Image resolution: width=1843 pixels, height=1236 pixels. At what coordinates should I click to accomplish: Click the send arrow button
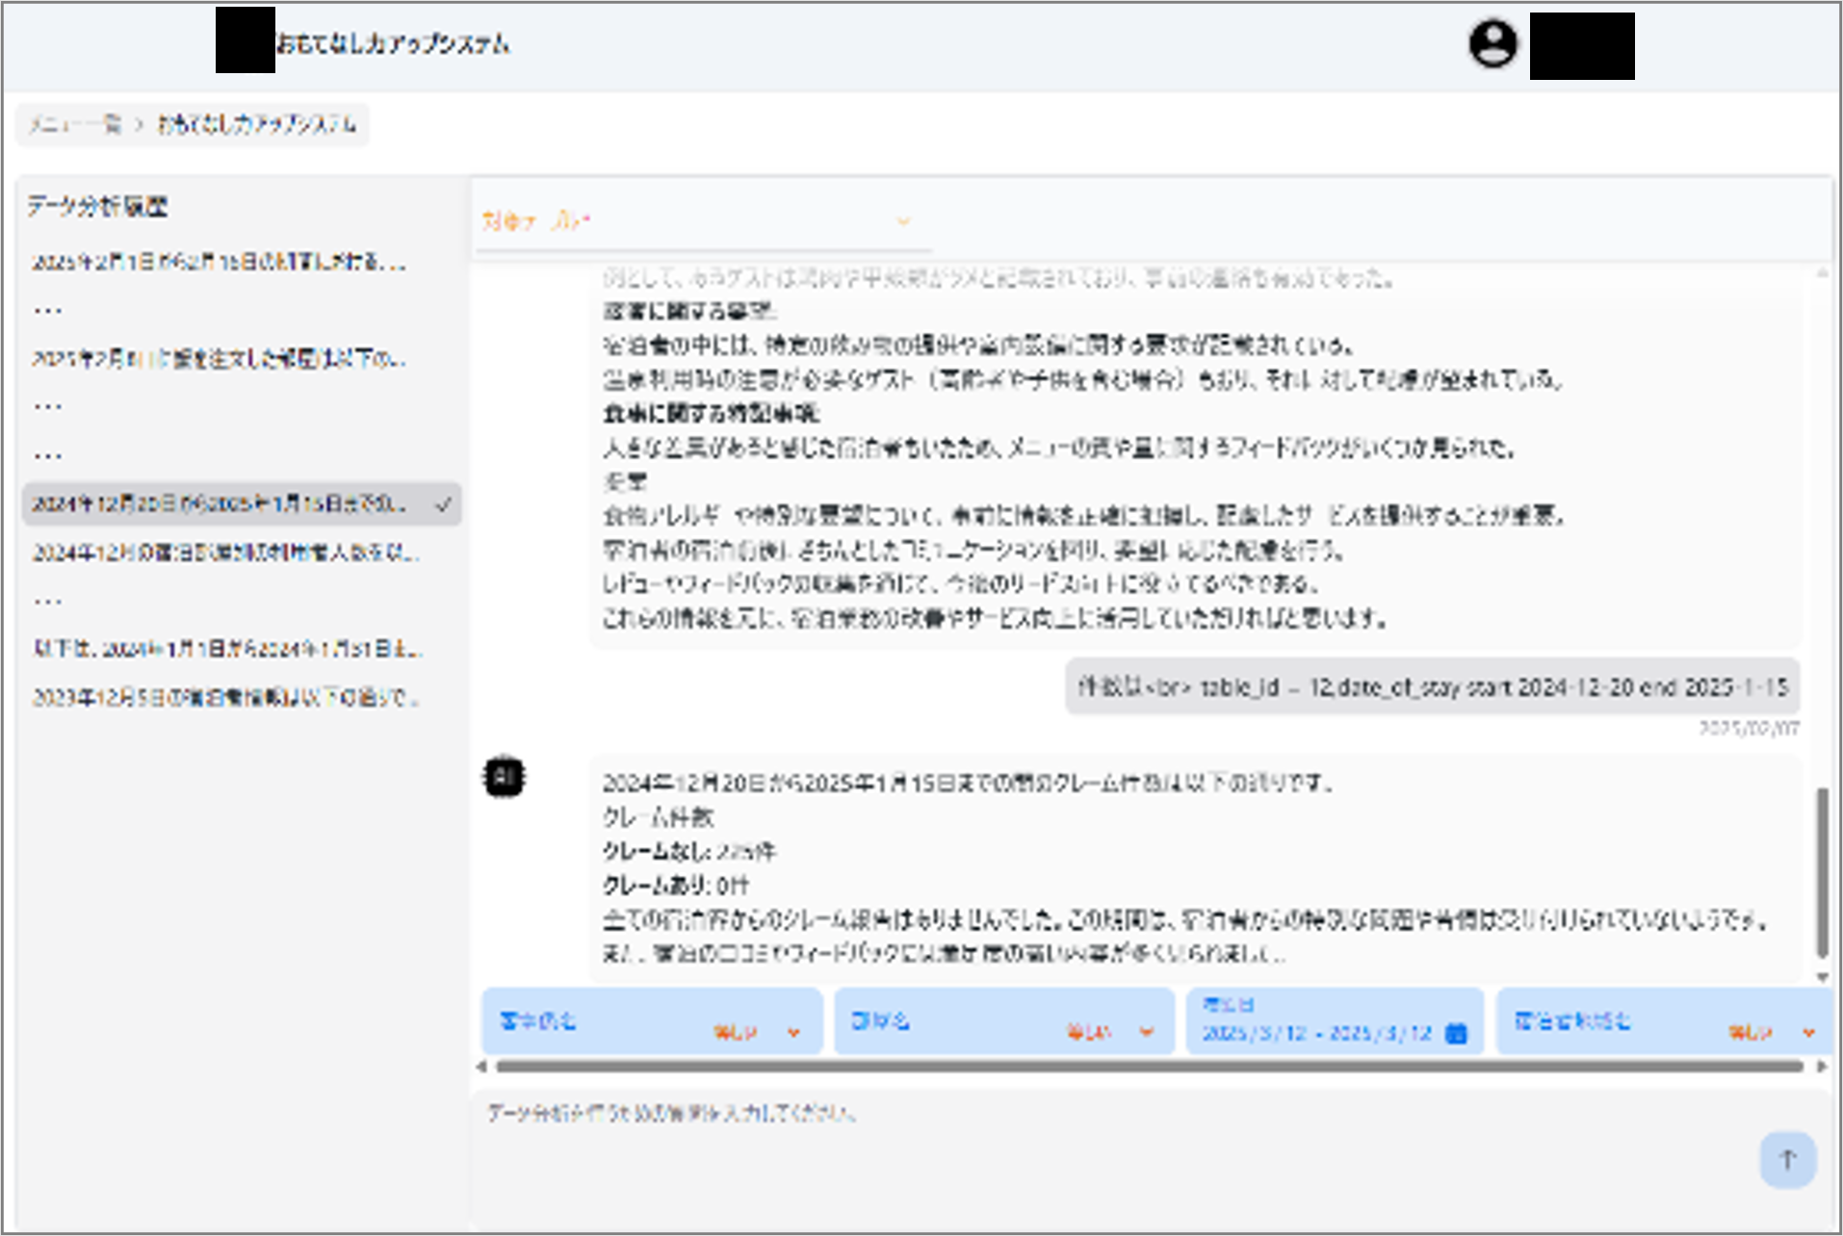(1787, 1159)
